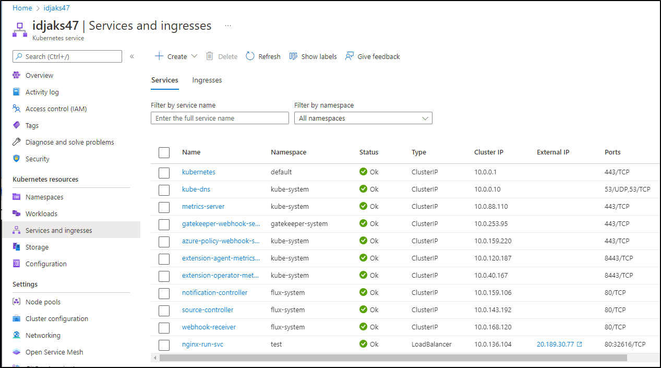Open the kube-dns service link
661x368 pixels.
[196, 189]
